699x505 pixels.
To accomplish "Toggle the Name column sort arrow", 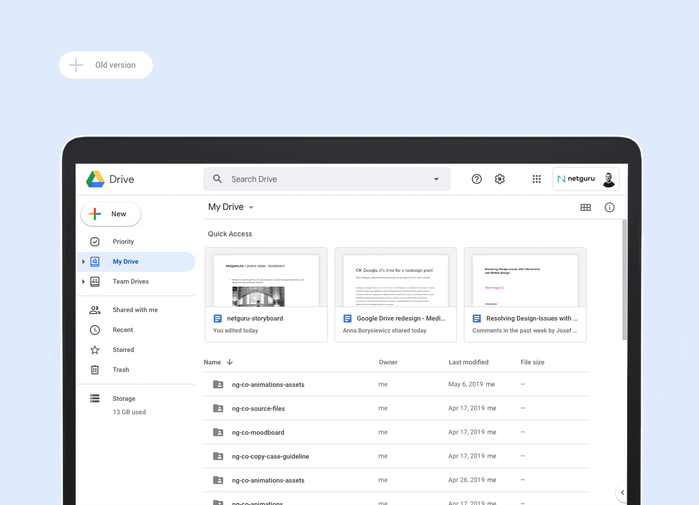I will point(230,362).
